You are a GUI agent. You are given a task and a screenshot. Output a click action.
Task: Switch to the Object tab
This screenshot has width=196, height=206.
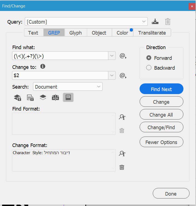99,33
